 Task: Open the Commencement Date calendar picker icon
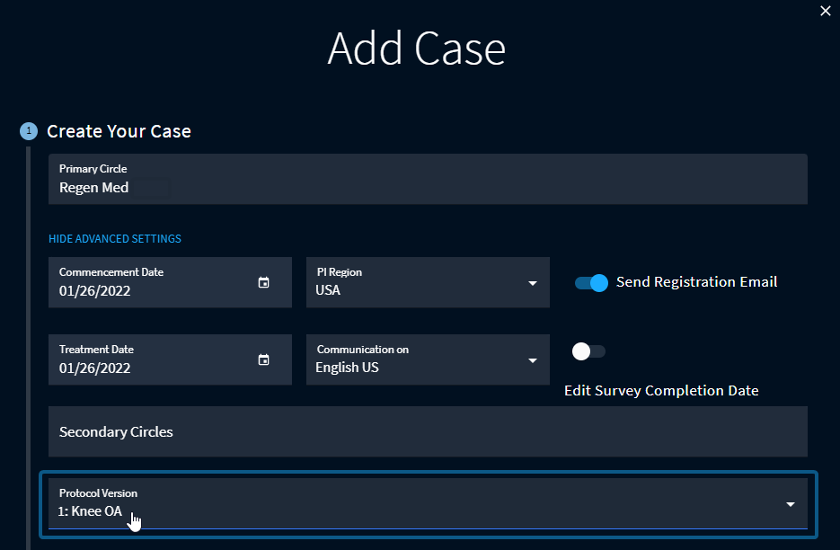[263, 282]
